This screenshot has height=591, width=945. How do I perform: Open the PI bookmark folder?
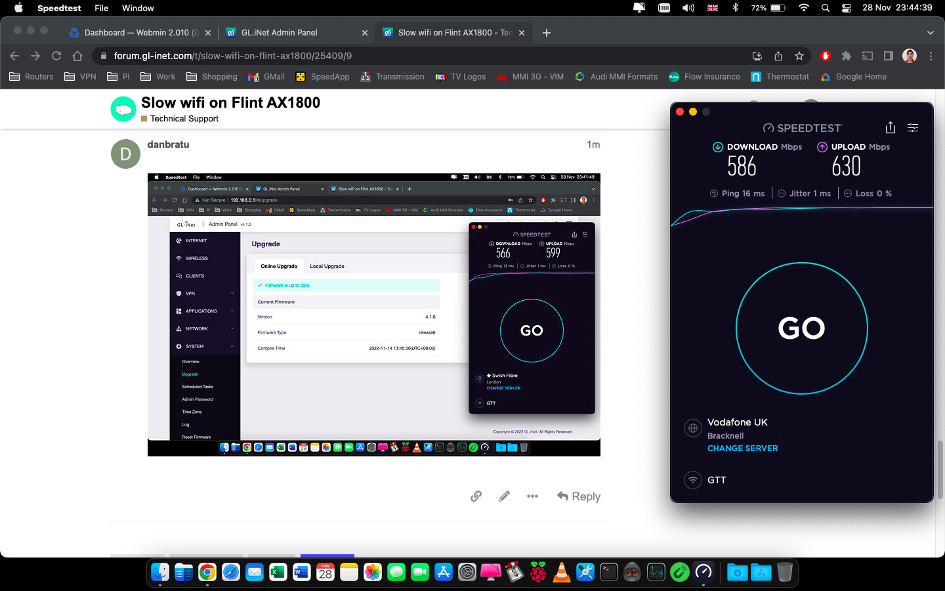(119, 77)
